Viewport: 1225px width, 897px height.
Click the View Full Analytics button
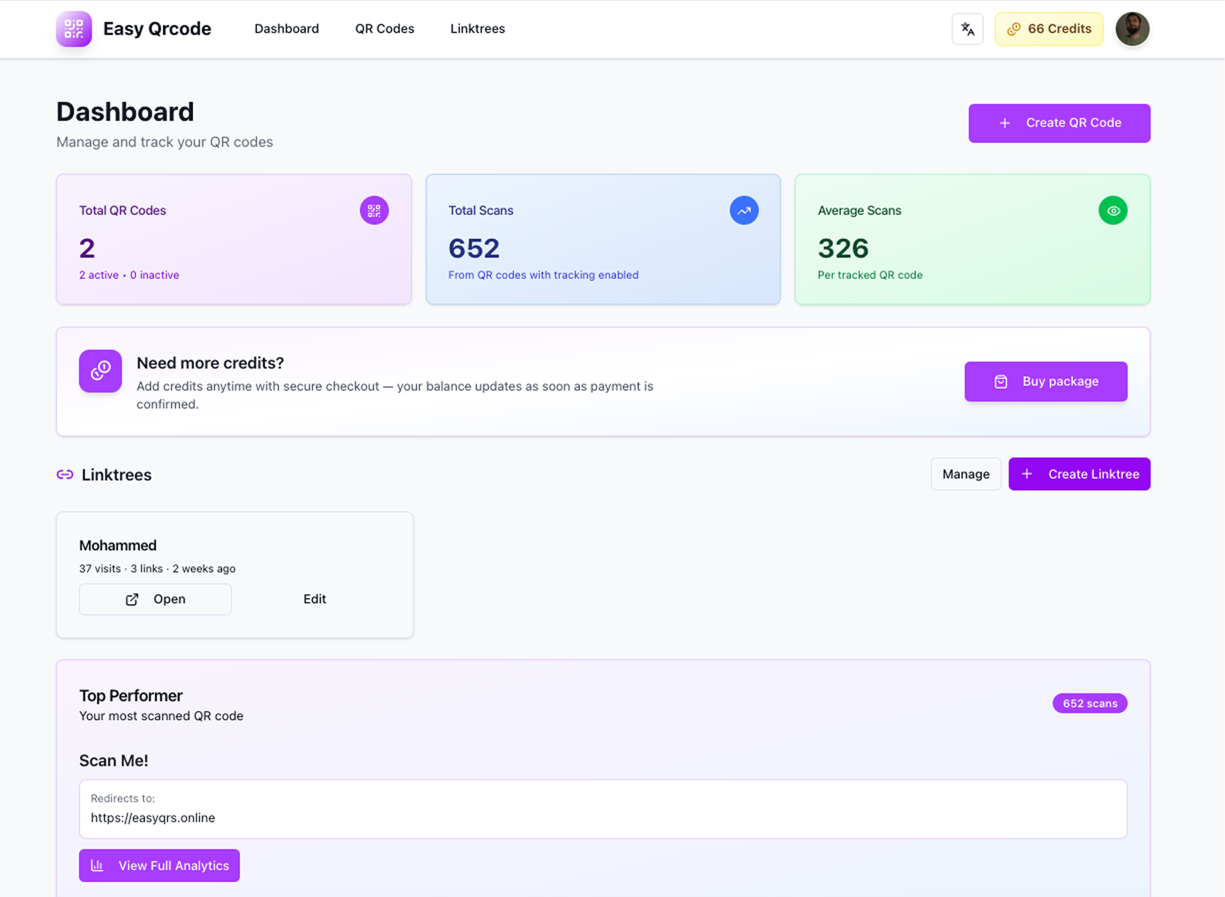159,866
